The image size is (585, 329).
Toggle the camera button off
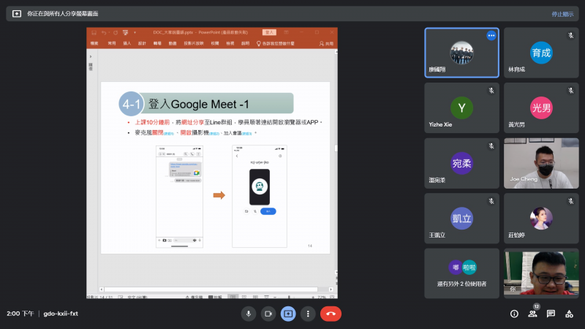[268, 313]
